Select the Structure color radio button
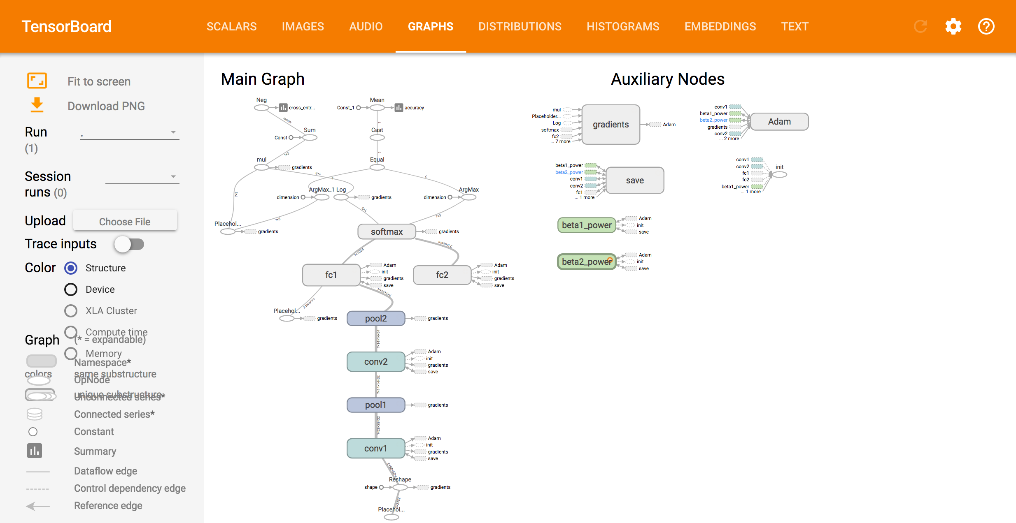The height and width of the screenshot is (523, 1016). [71, 268]
